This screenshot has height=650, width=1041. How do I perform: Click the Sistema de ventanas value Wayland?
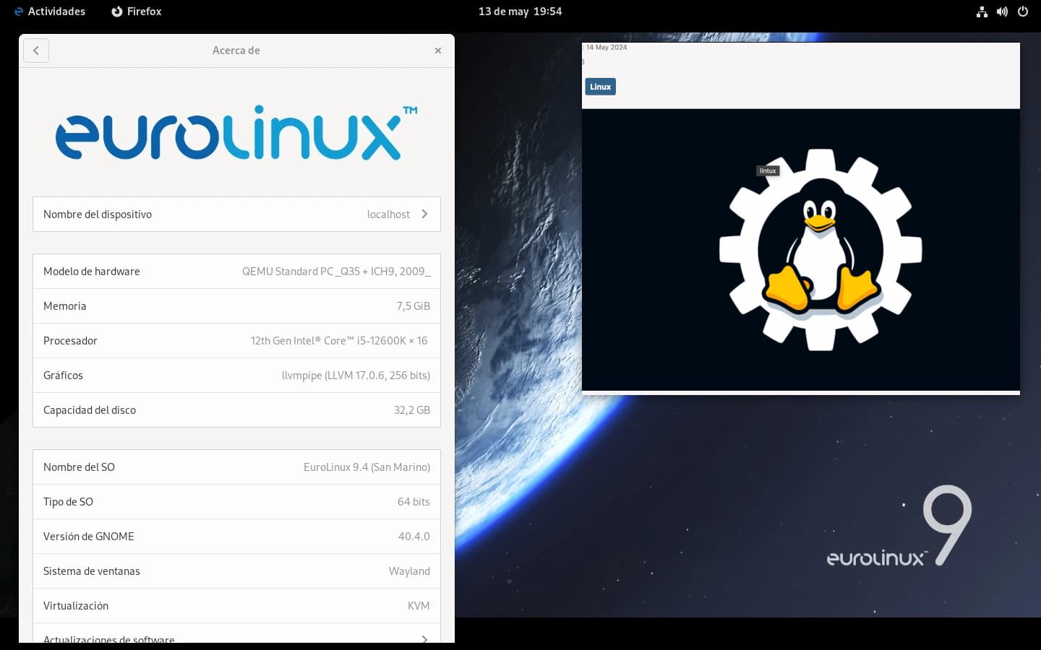(409, 571)
